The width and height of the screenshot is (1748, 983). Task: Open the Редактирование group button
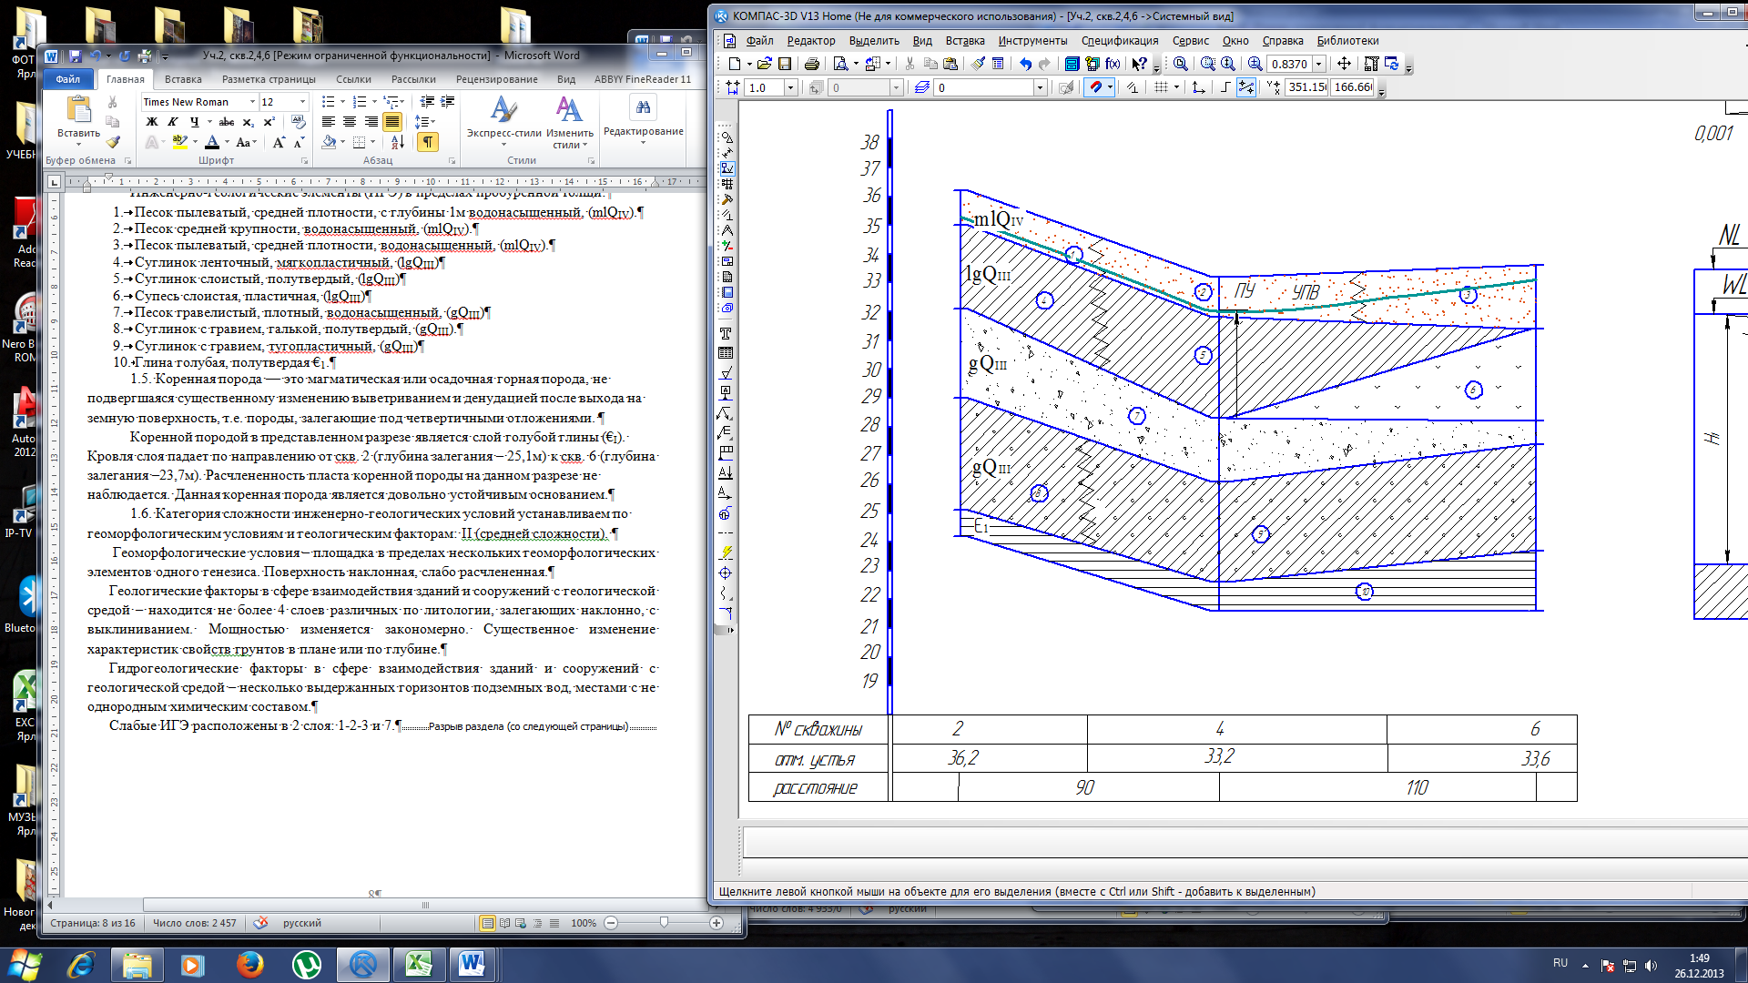click(x=643, y=120)
